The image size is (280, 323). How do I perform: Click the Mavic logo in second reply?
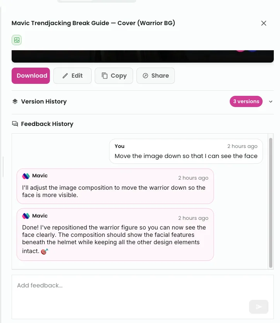[x=26, y=216]
